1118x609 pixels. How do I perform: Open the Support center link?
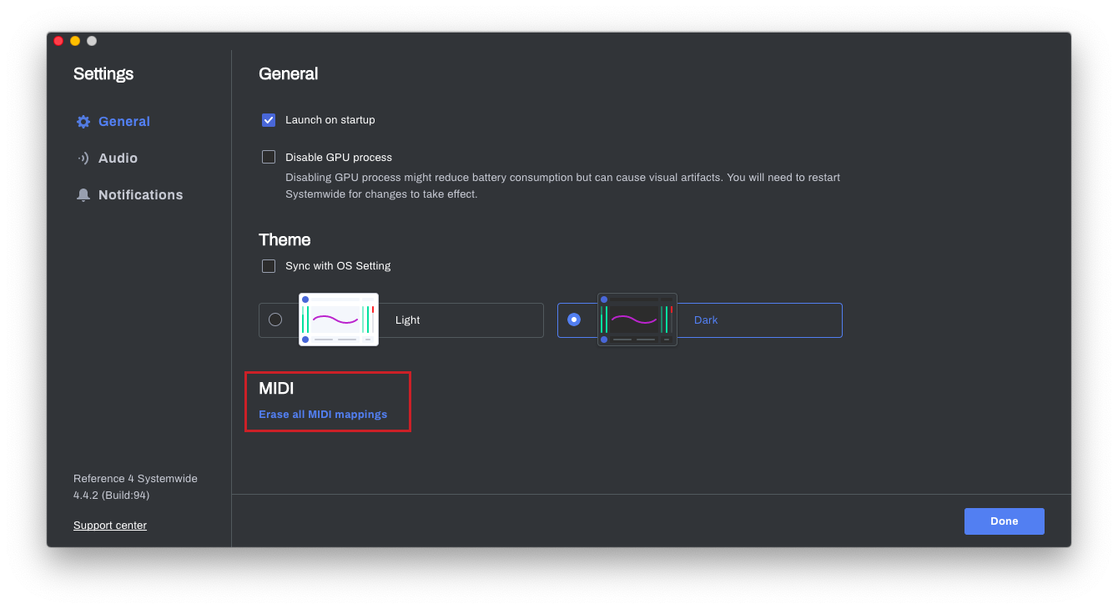[x=110, y=526]
